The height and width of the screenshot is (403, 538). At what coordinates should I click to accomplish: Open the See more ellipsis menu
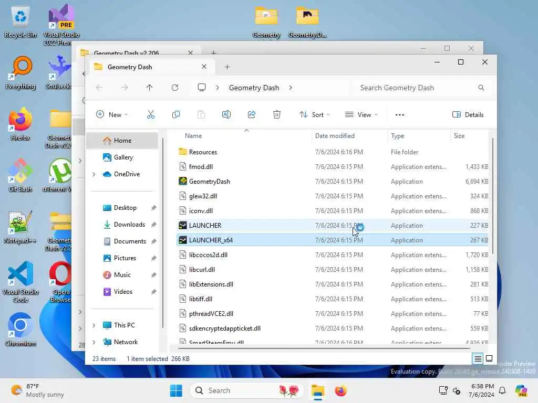click(400, 115)
